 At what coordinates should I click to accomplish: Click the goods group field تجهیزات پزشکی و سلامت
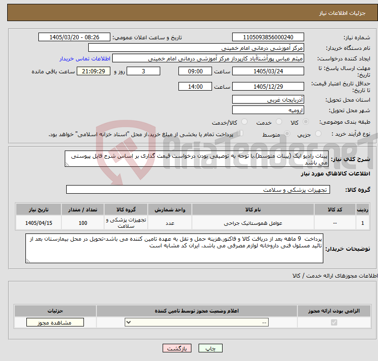click(198, 189)
